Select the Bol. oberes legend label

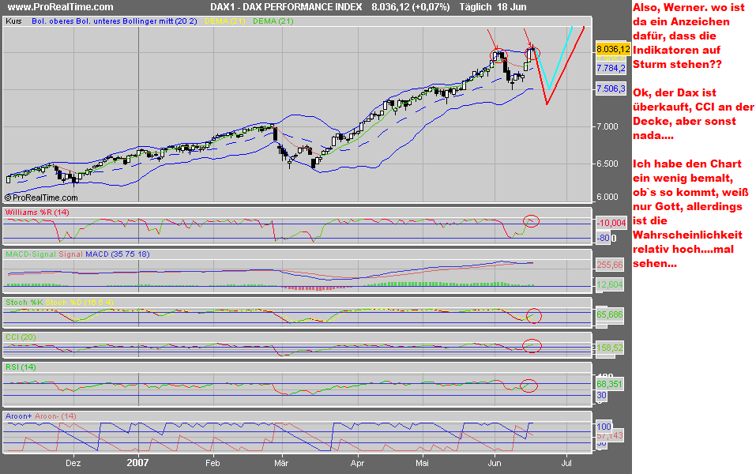point(53,21)
